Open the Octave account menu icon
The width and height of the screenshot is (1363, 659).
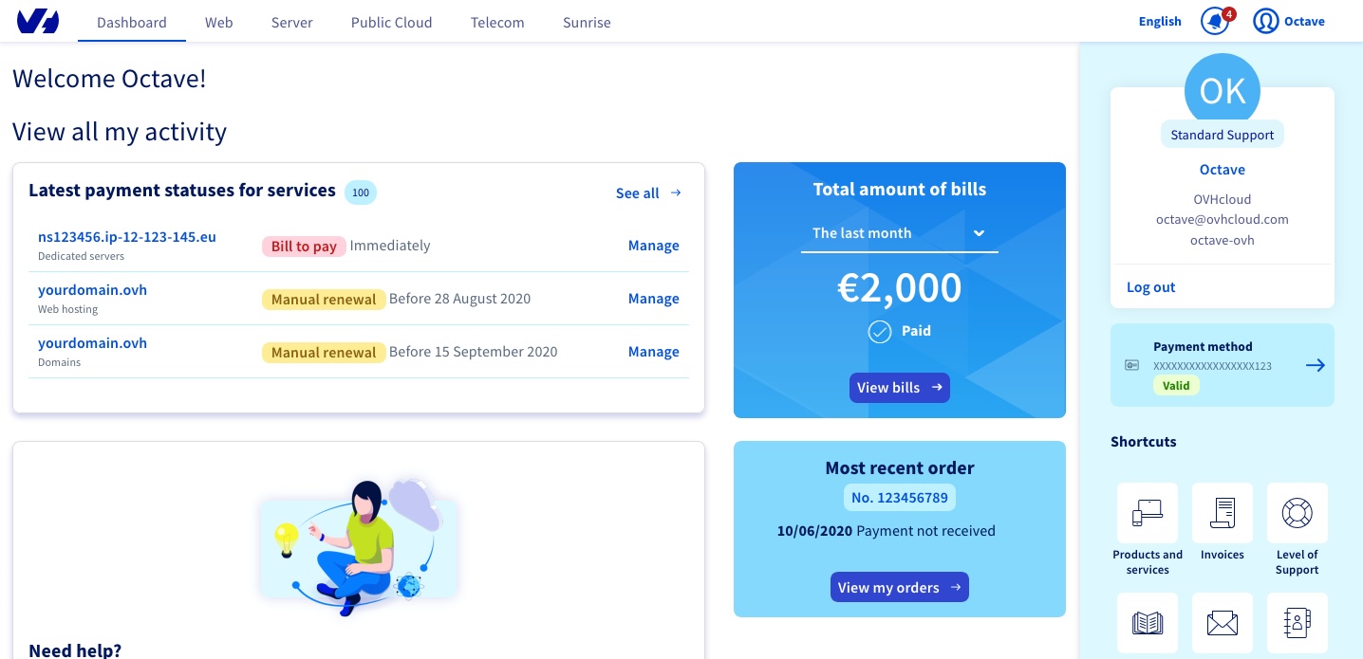pyautogui.click(x=1265, y=21)
